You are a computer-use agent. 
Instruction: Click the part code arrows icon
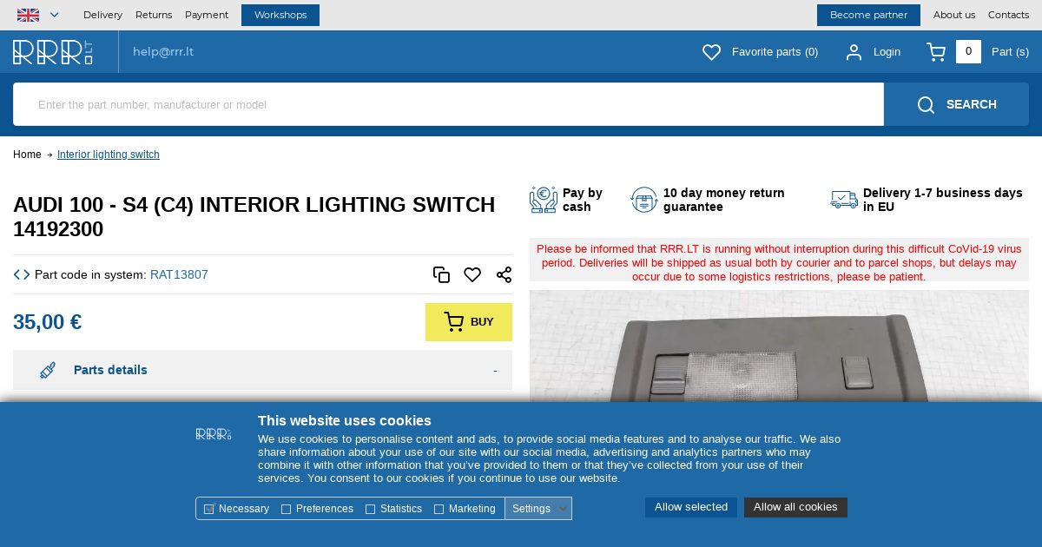(x=22, y=274)
